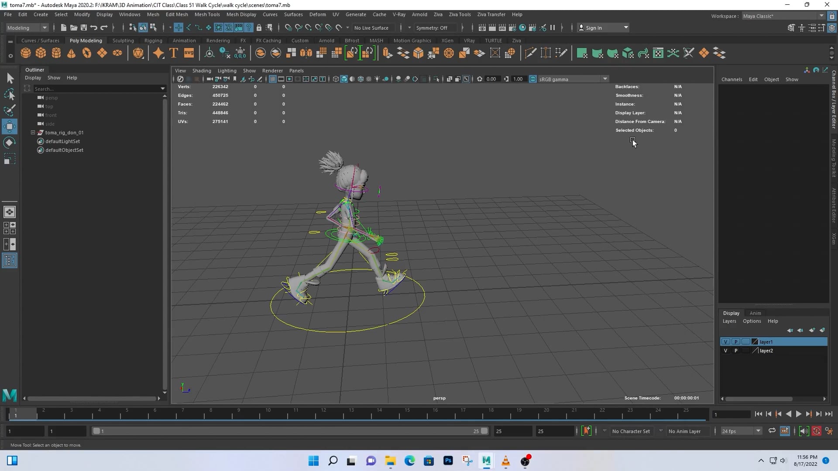The height and width of the screenshot is (471, 838).
Task: Select the Polygon Sphere shelf icon
Action: point(26,53)
